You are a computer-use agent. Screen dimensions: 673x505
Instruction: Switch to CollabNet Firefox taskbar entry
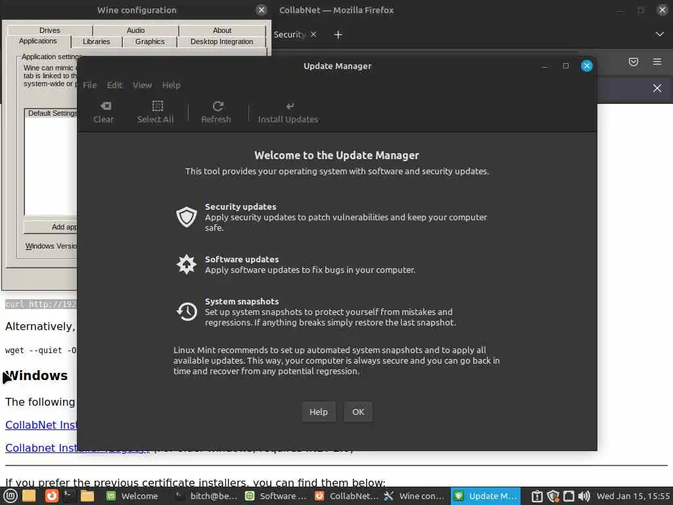pos(346,496)
